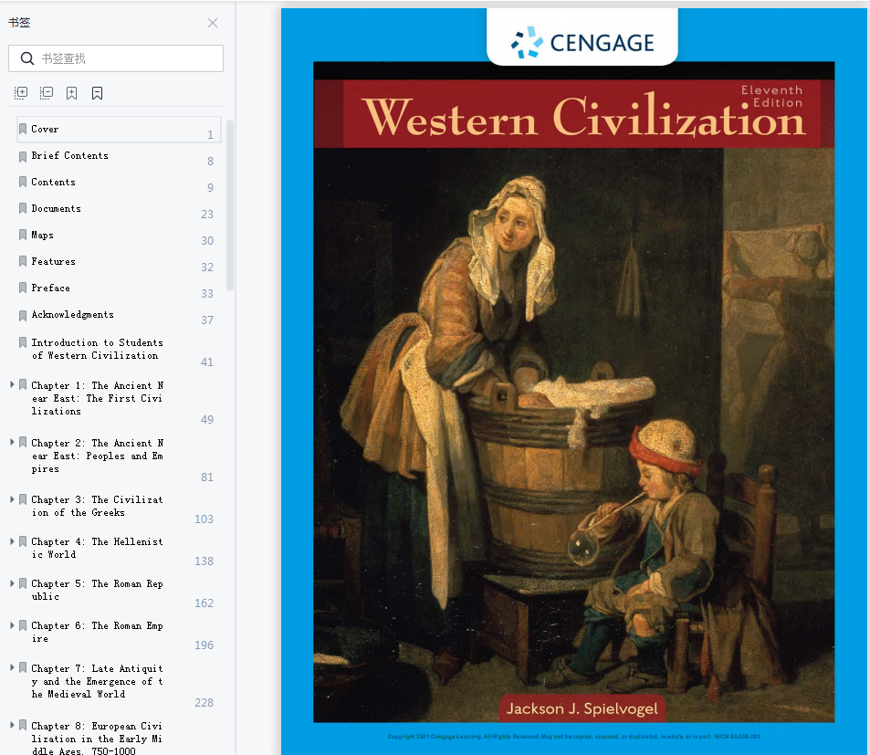Expand all bookmarks icon
The image size is (870, 755).
[x=20, y=92]
